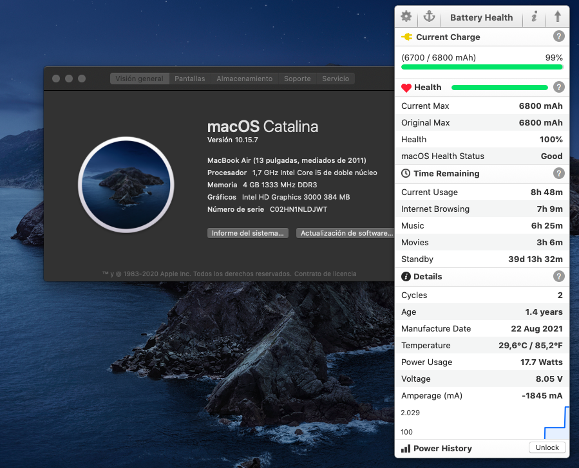This screenshot has width=579, height=468.
Task: Switch to the Servicio tab
Action: (x=336, y=79)
